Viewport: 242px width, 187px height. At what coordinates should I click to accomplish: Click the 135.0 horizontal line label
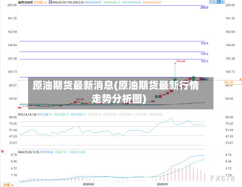204,54
